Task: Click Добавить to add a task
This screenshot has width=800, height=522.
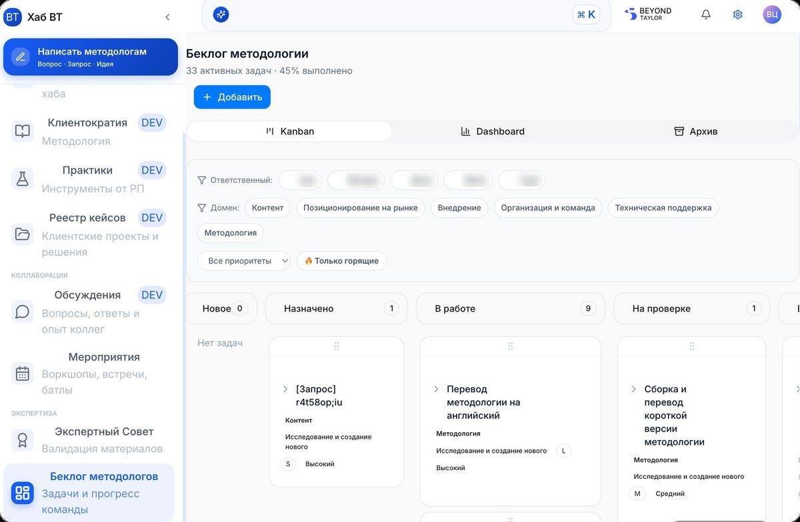Action: tap(232, 97)
